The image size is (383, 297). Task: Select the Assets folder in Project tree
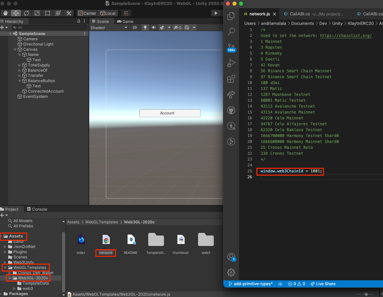(13, 236)
